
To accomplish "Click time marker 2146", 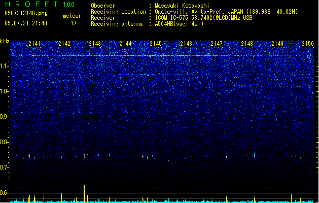I will tap(186, 44).
